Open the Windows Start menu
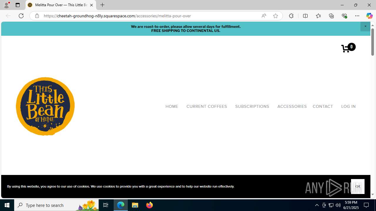 7,205
